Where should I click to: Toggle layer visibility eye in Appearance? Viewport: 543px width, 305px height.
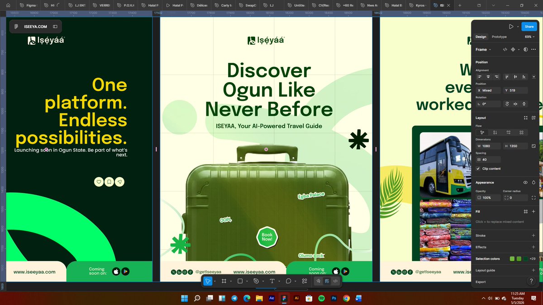[x=525, y=183]
